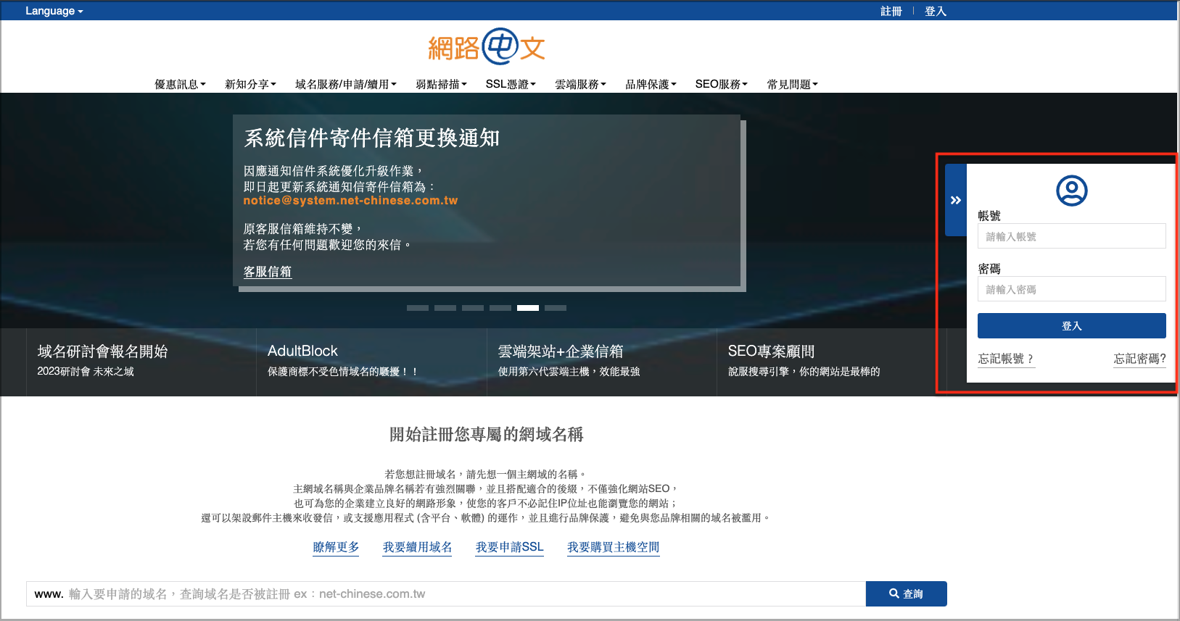Focus the 帳號 account input field
Viewport: 1180px width, 621px height.
coord(1071,236)
